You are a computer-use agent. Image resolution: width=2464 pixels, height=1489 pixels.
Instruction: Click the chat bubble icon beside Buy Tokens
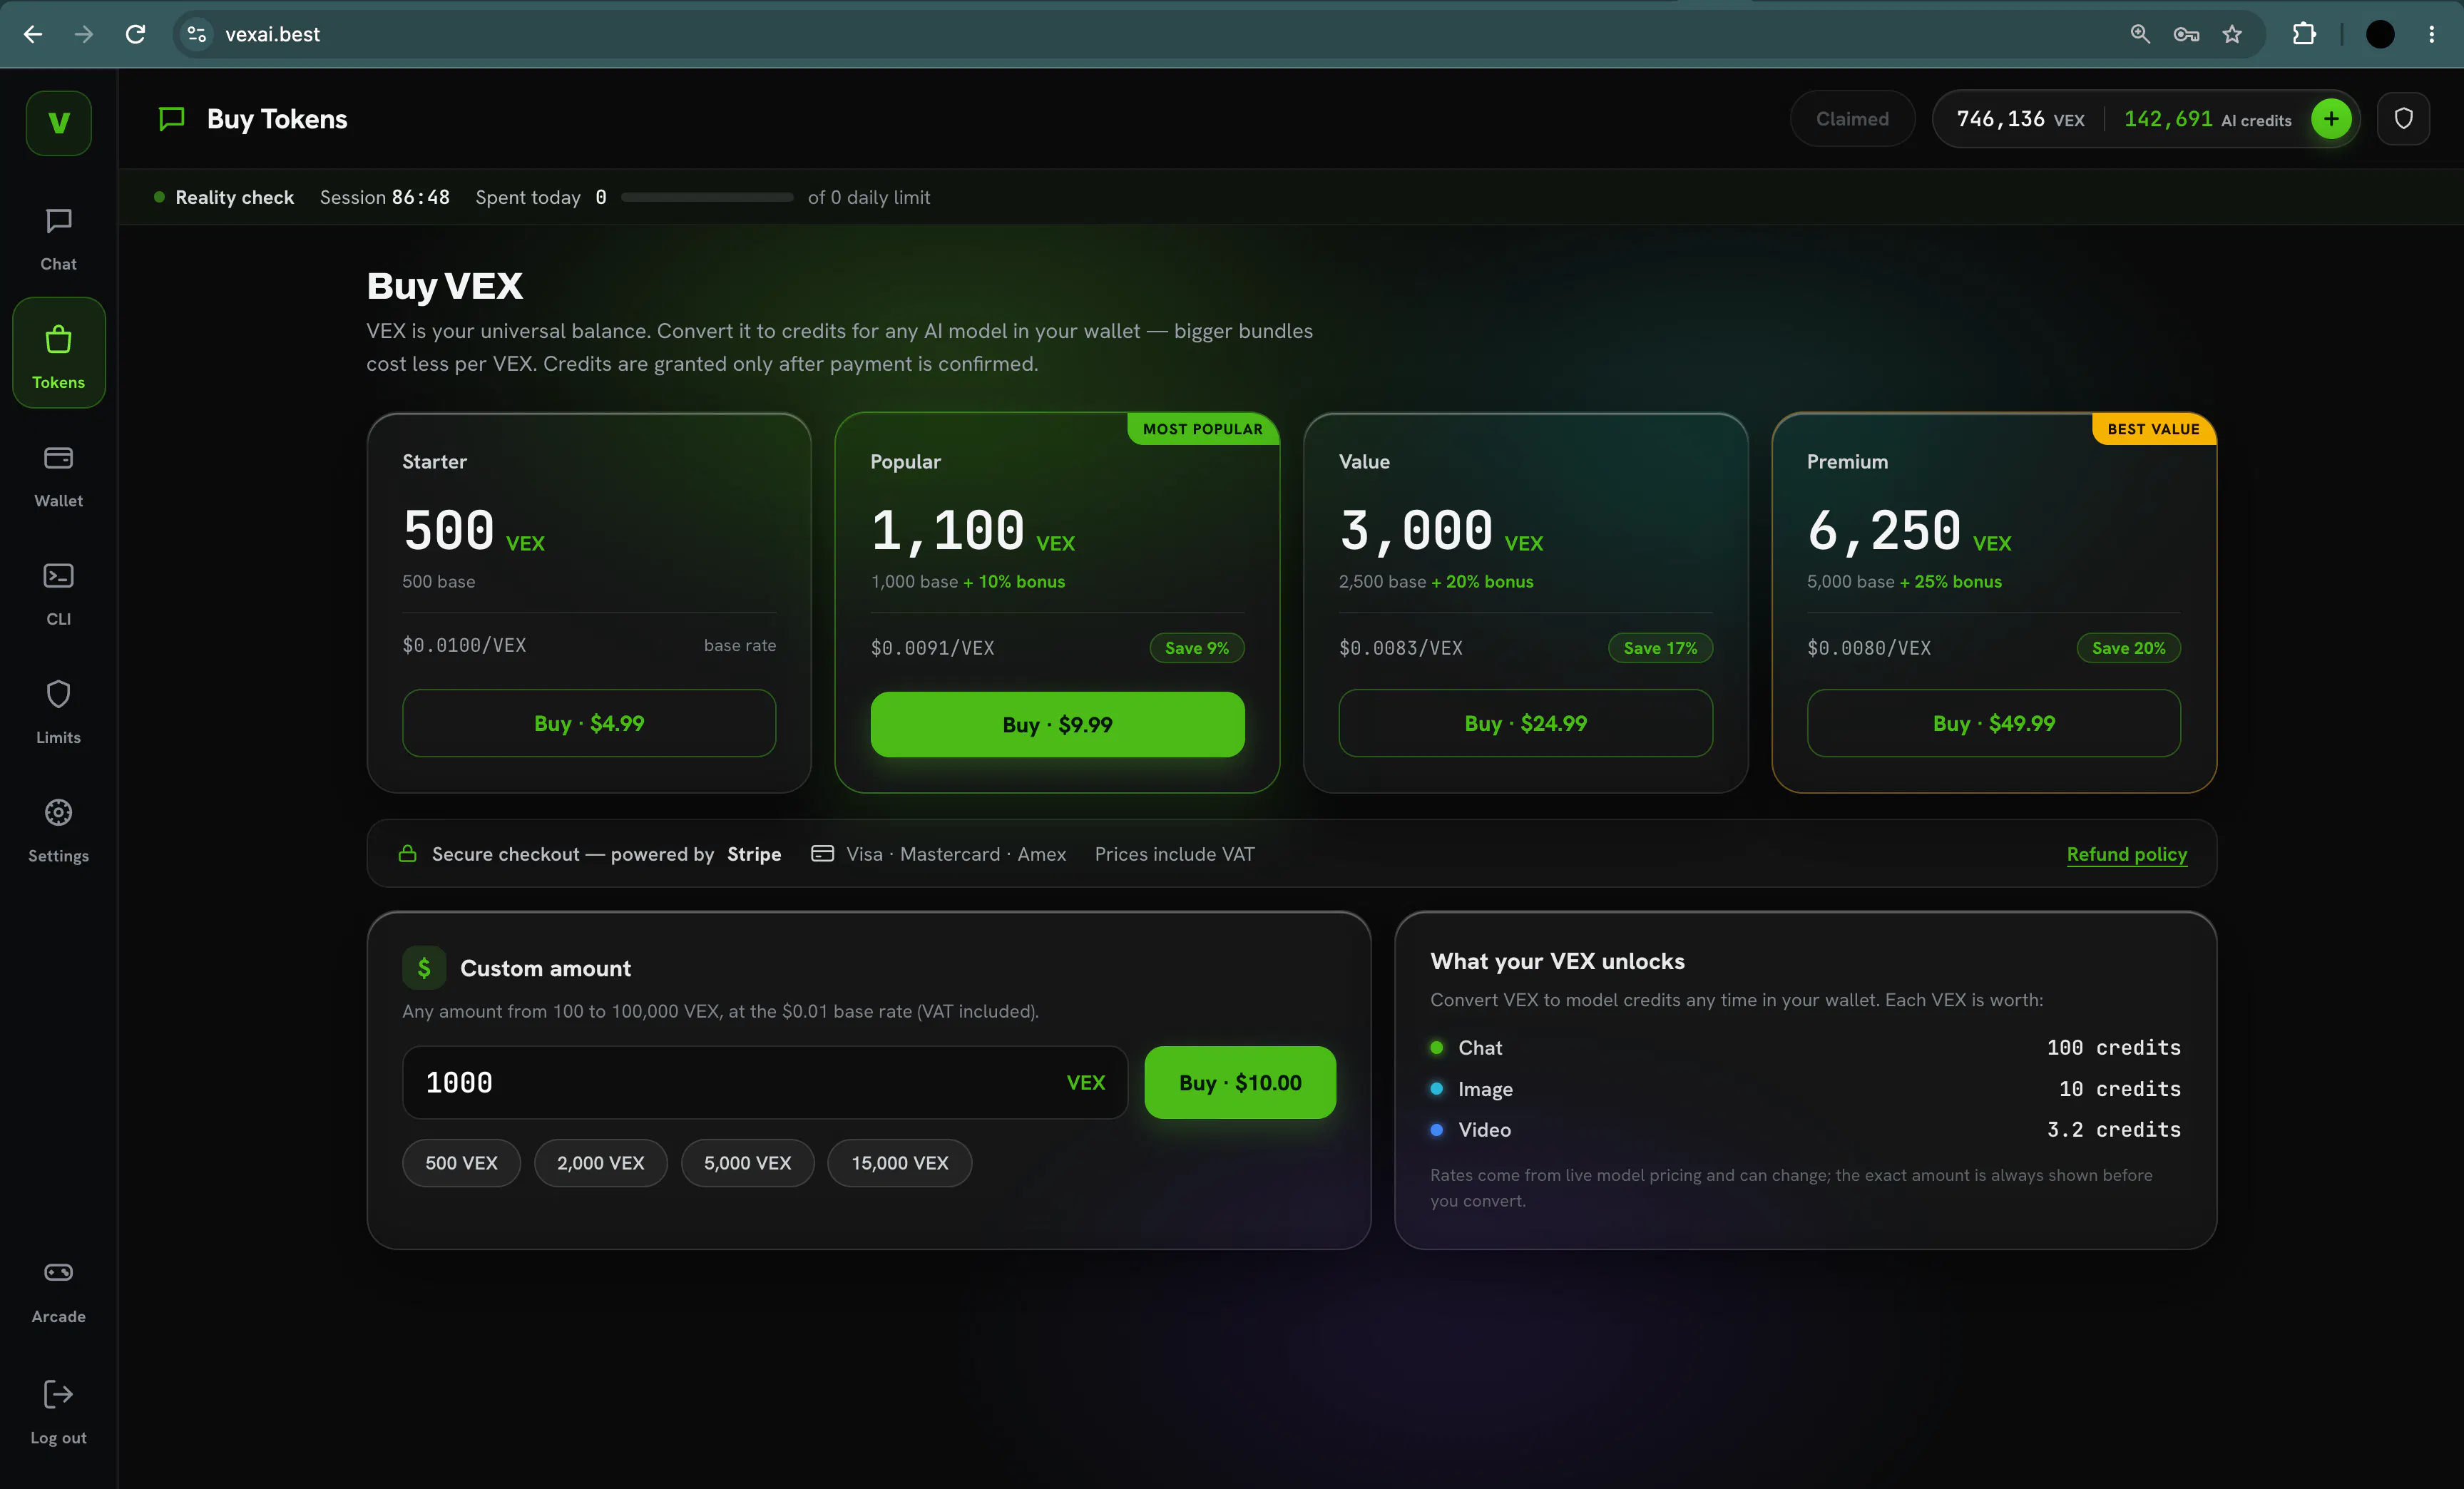pyautogui.click(x=172, y=119)
